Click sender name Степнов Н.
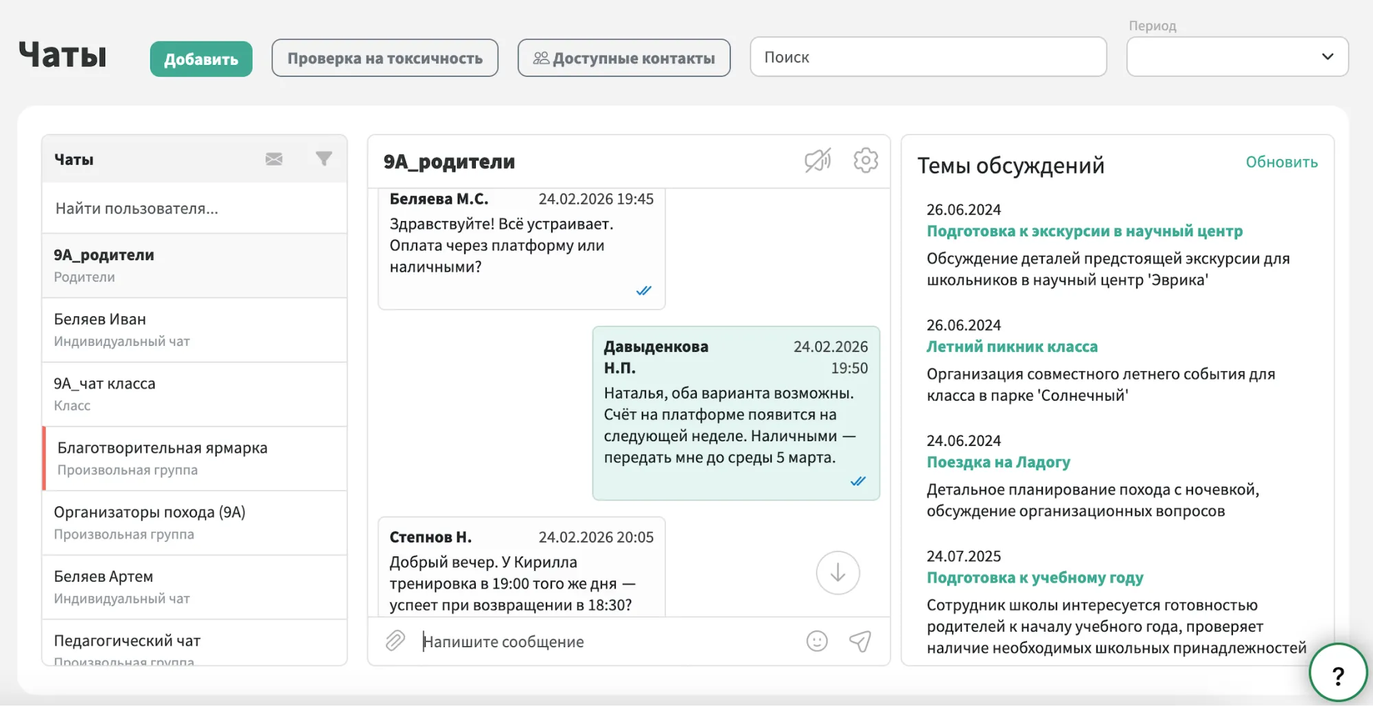The image size is (1373, 717). (430, 537)
